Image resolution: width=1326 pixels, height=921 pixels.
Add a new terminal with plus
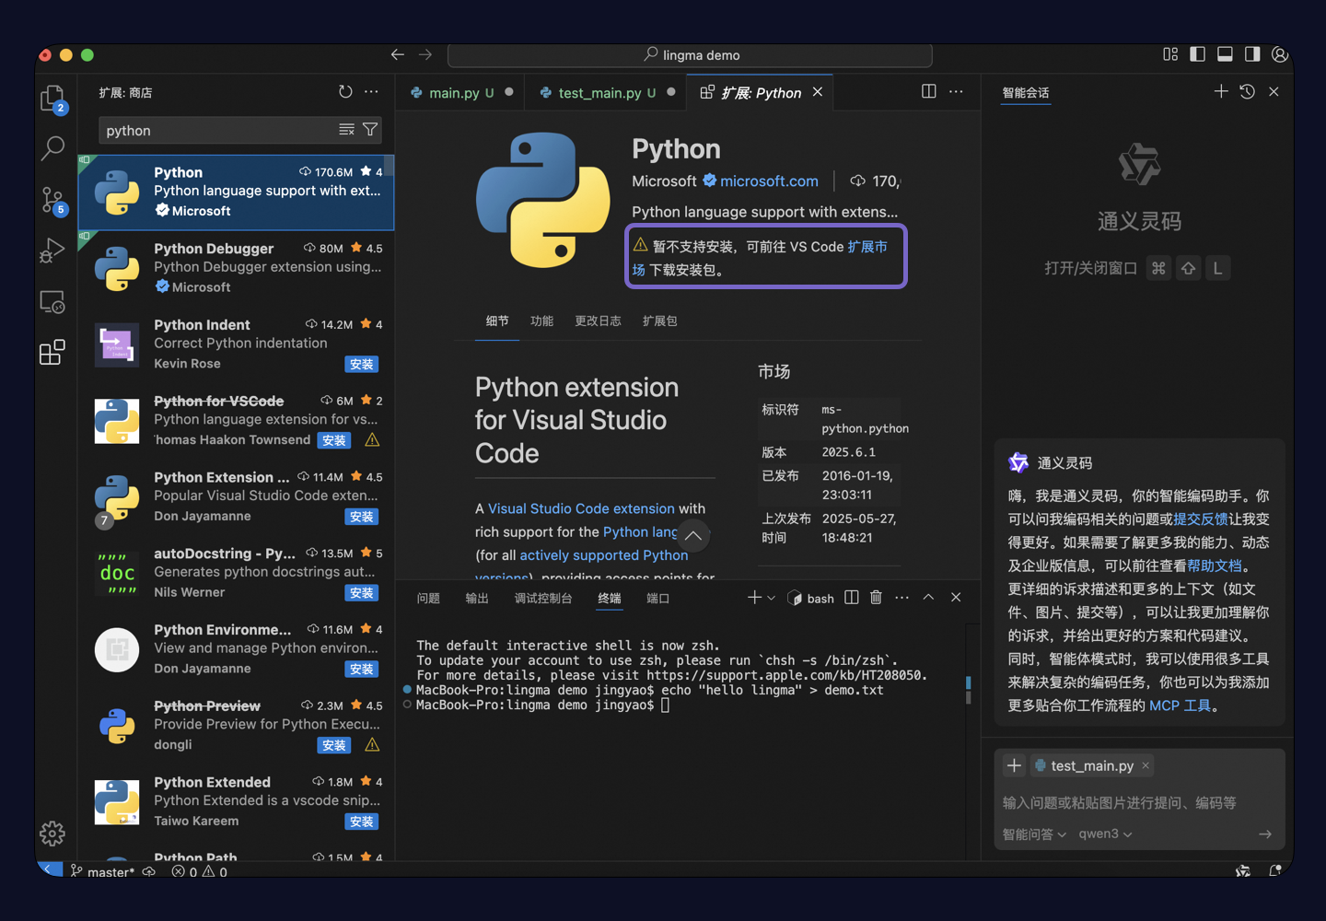[754, 598]
